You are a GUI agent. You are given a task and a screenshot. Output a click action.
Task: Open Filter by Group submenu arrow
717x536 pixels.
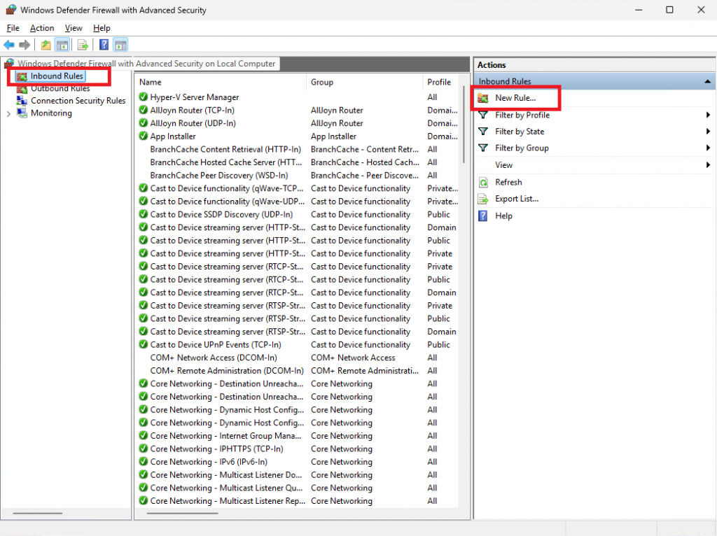[708, 148]
